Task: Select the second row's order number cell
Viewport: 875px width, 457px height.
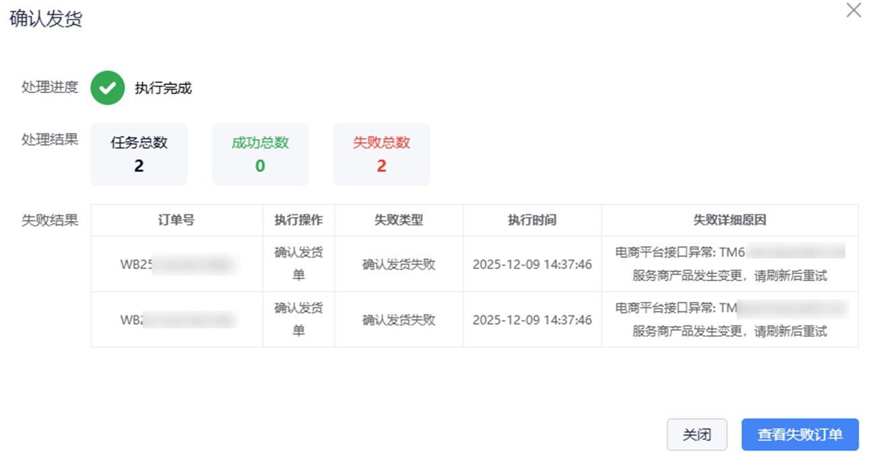Action: point(177,319)
